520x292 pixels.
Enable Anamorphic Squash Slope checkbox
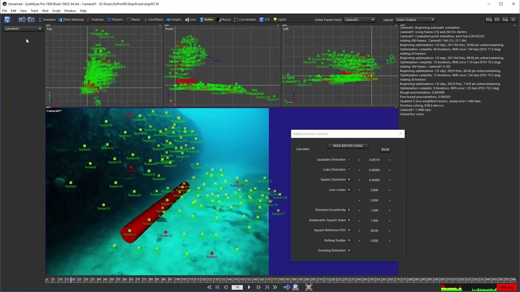coord(349,220)
